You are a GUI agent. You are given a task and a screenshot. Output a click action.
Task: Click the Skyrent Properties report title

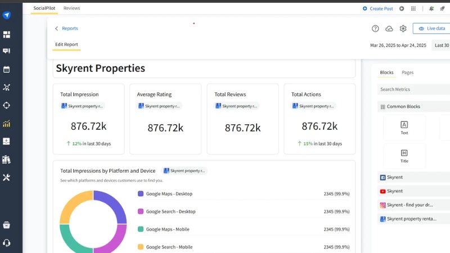coord(101,68)
